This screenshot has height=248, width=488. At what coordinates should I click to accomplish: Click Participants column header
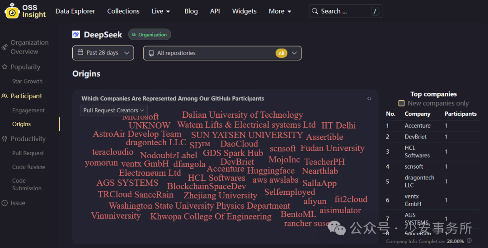coord(460,114)
